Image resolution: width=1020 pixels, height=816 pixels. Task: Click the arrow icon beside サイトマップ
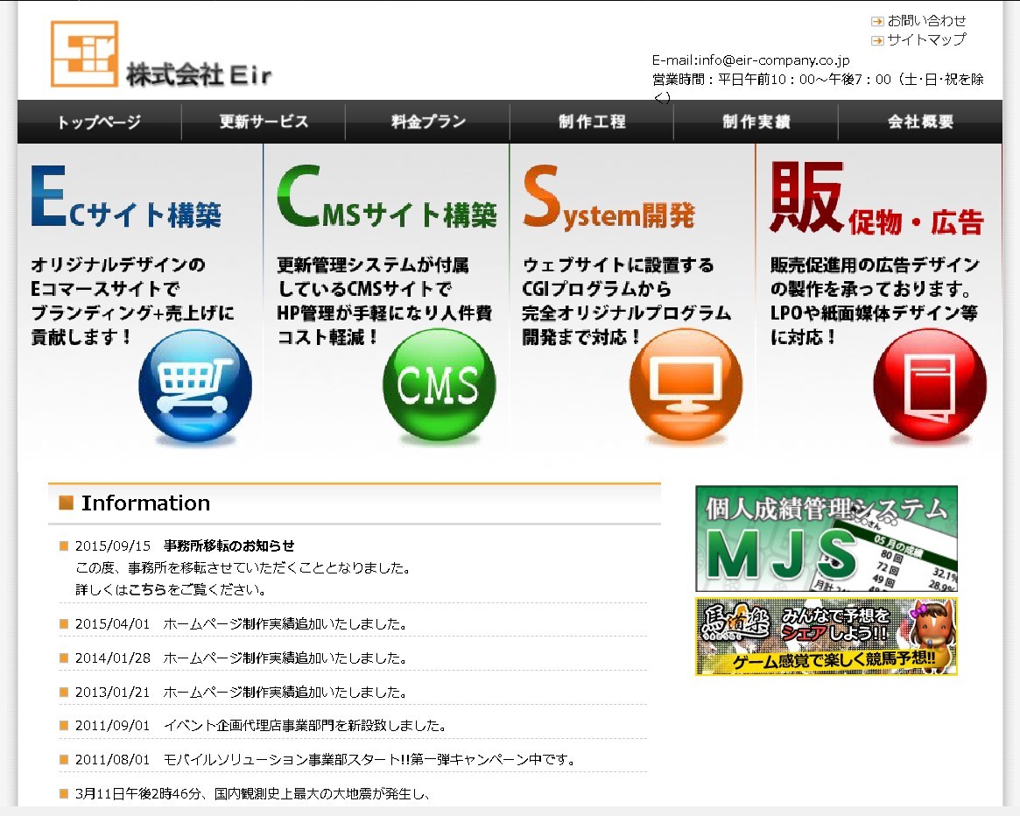(877, 40)
